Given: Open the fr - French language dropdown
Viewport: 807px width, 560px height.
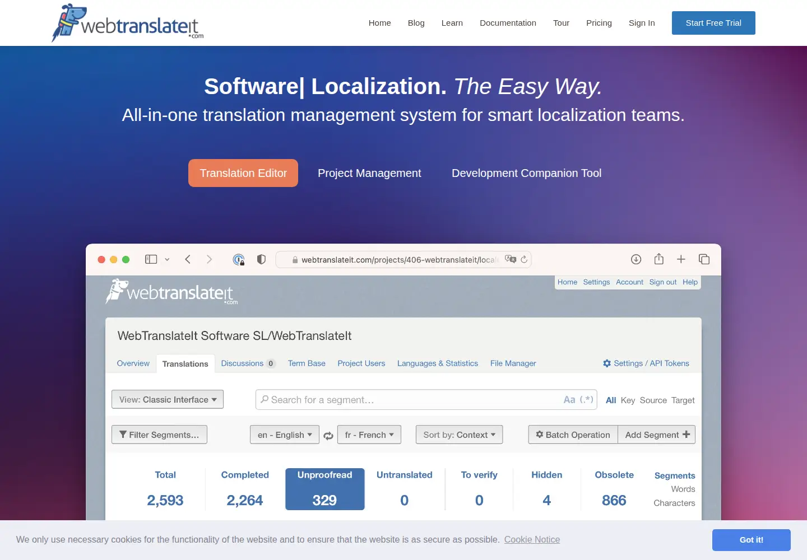Looking at the screenshot, I should (x=369, y=435).
